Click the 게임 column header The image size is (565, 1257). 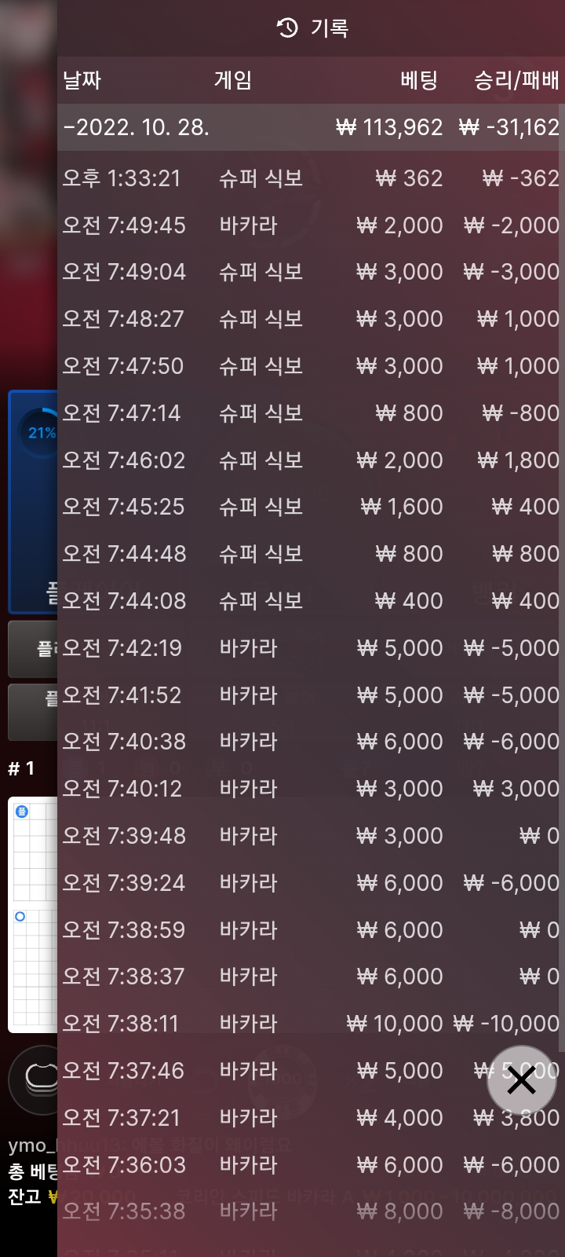[233, 80]
